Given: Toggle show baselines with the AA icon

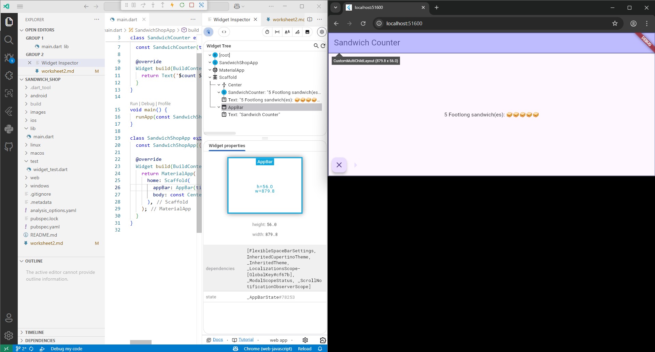Looking at the screenshot, I should tap(287, 32).
